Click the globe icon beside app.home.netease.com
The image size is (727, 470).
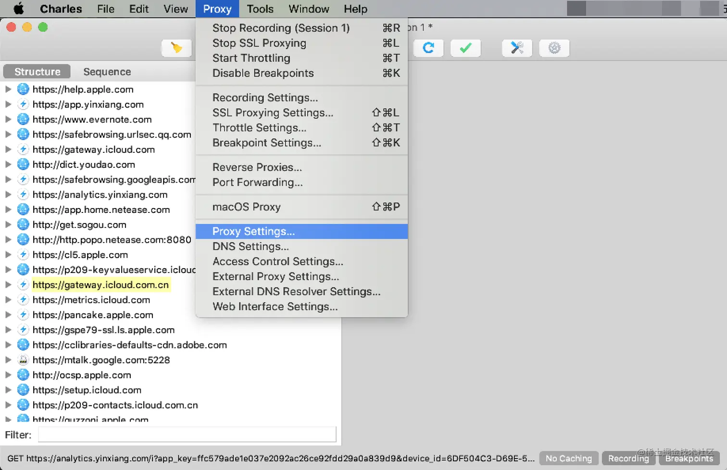click(x=23, y=210)
